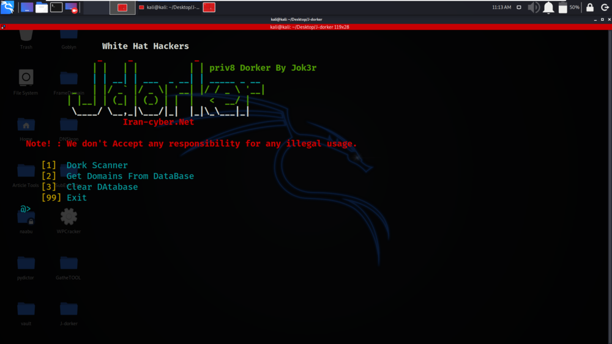The height and width of the screenshot is (344, 612).
Task: Click the 'Note!' responsibility warning line
Action: 191,144
